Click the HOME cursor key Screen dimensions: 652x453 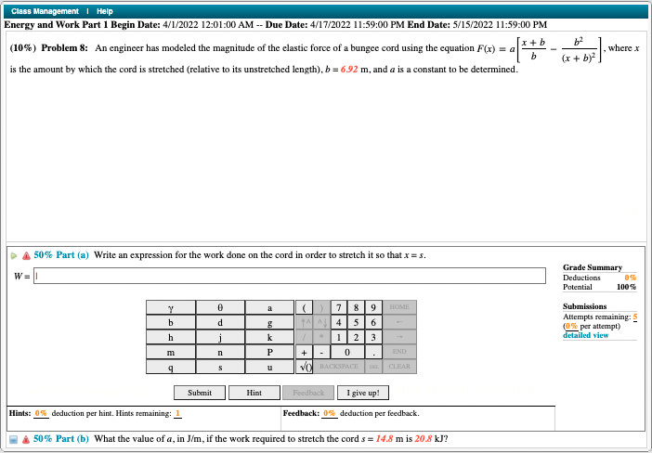point(399,307)
